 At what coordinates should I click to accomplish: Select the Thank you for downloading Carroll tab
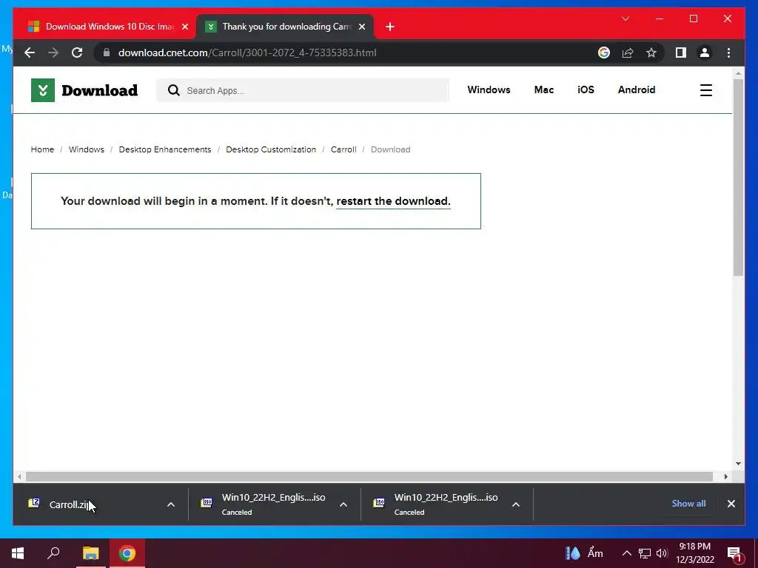[x=285, y=27]
